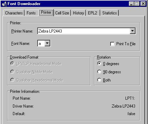Screen dimensions: 148x124
Task: Click the Printer Name: label
Action: click(22, 31)
